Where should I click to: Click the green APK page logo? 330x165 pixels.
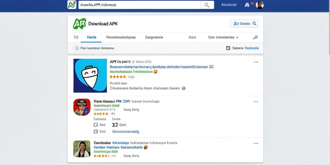coord(79,24)
